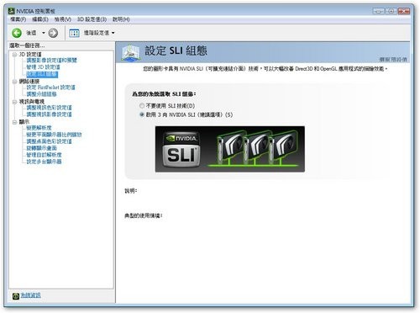
Task: Open the 說明(H) menu
Action: (121, 19)
